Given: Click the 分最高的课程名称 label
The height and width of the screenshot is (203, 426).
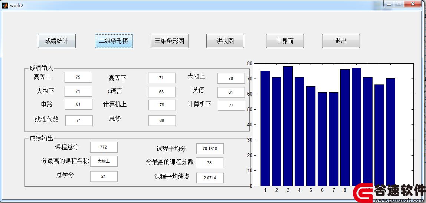Looking at the screenshot, I should 65,161.
